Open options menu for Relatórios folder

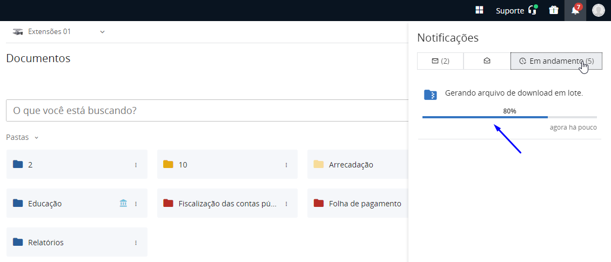(x=136, y=243)
